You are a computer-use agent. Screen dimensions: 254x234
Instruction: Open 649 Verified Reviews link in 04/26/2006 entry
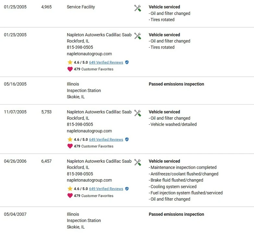(106, 189)
